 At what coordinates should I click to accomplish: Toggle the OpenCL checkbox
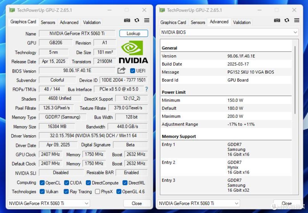coord(42,183)
